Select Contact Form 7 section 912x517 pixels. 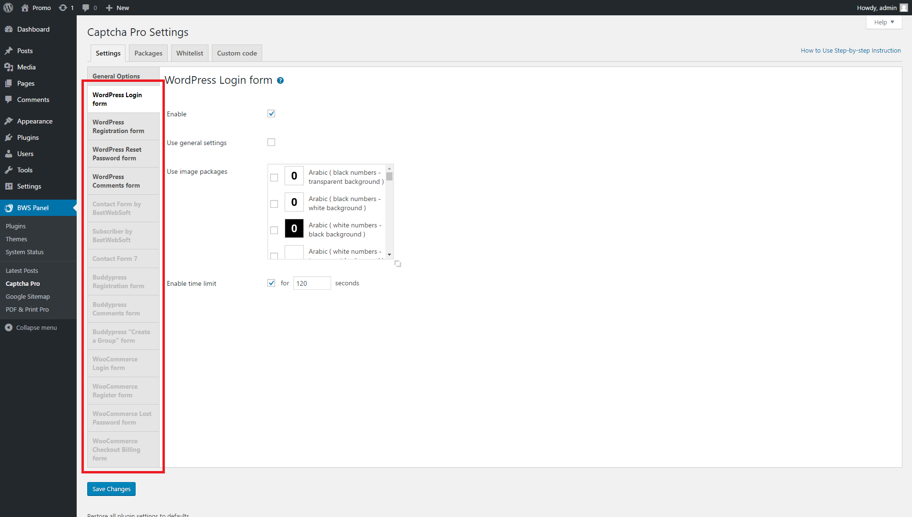[x=124, y=258]
